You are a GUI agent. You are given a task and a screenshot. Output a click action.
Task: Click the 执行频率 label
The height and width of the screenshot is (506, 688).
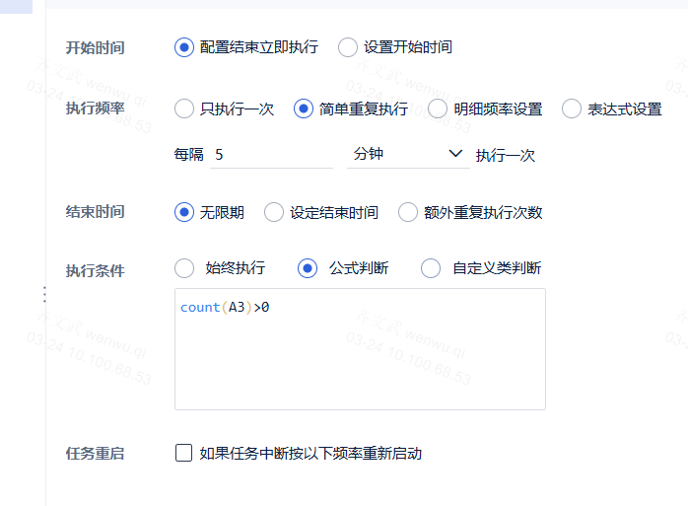96,108
